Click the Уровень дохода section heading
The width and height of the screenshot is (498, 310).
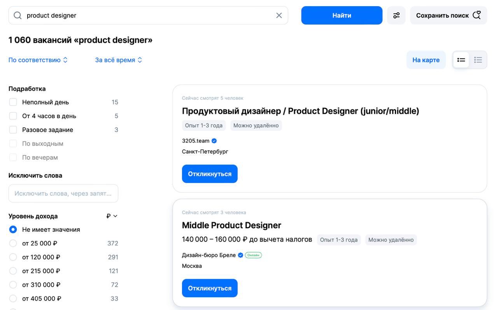(33, 216)
